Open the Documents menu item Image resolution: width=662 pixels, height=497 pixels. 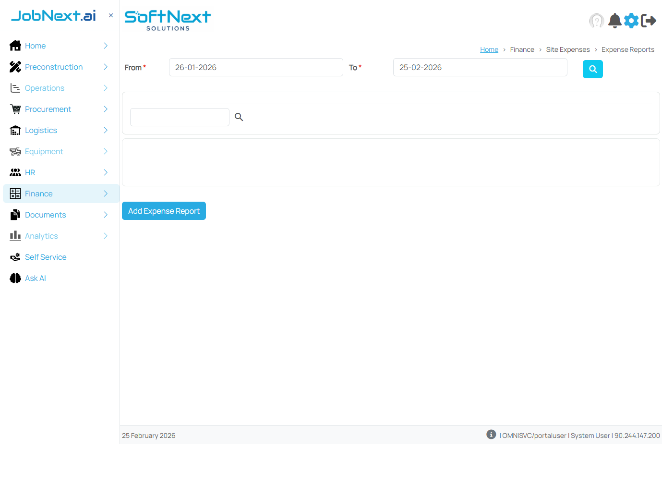point(45,215)
